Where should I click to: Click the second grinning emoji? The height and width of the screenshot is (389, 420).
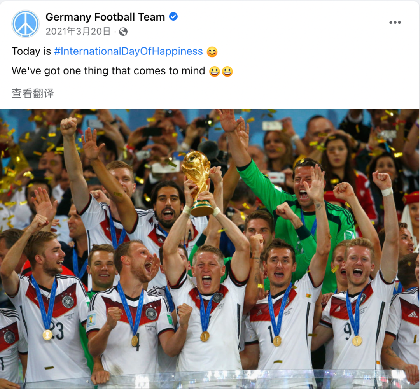227,72
